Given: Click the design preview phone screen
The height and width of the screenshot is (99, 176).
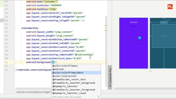Looking at the screenshot, I should (134, 43).
